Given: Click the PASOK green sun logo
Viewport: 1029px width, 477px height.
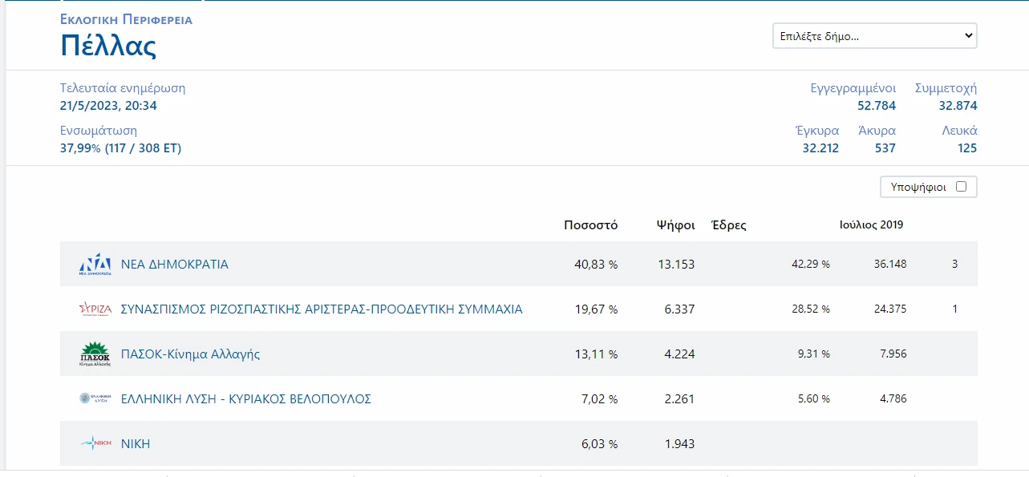Looking at the screenshot, I should click(95, 354).
